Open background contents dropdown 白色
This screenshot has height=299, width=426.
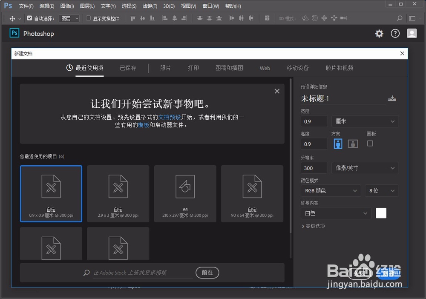tap(336, 213)
